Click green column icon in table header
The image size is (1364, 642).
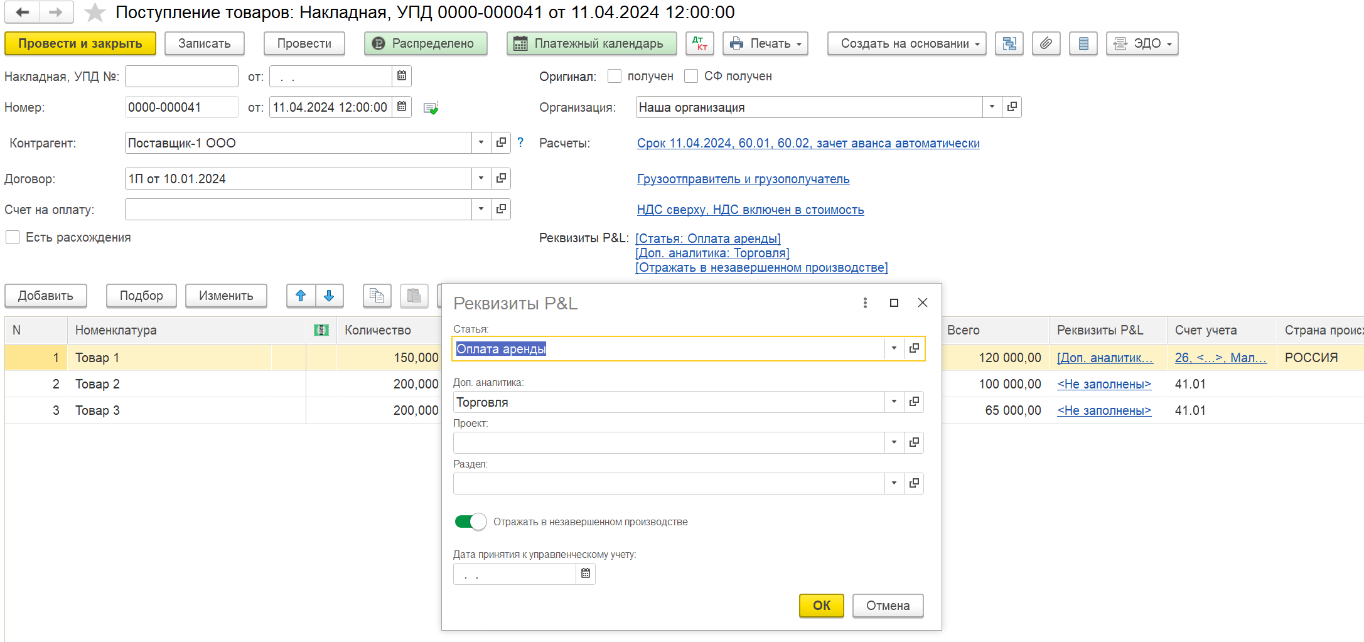coord(321,330)
